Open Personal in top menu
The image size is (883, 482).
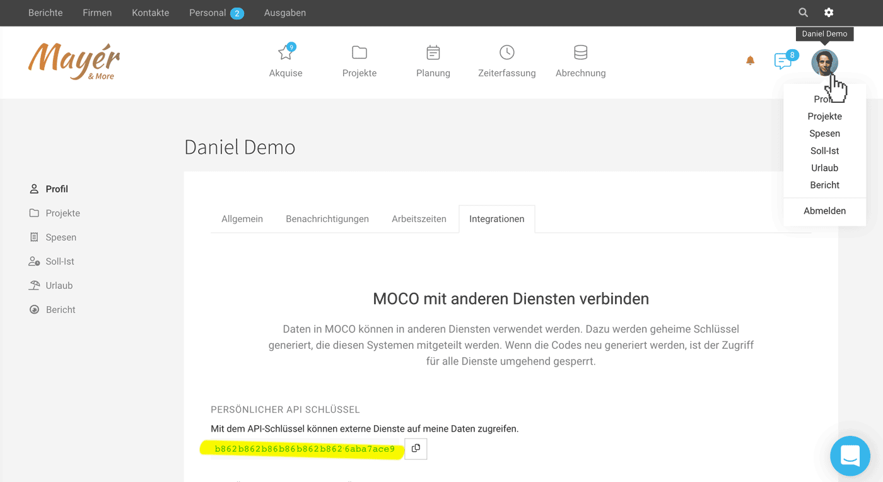pyautogui.click(x=208, y=13)
